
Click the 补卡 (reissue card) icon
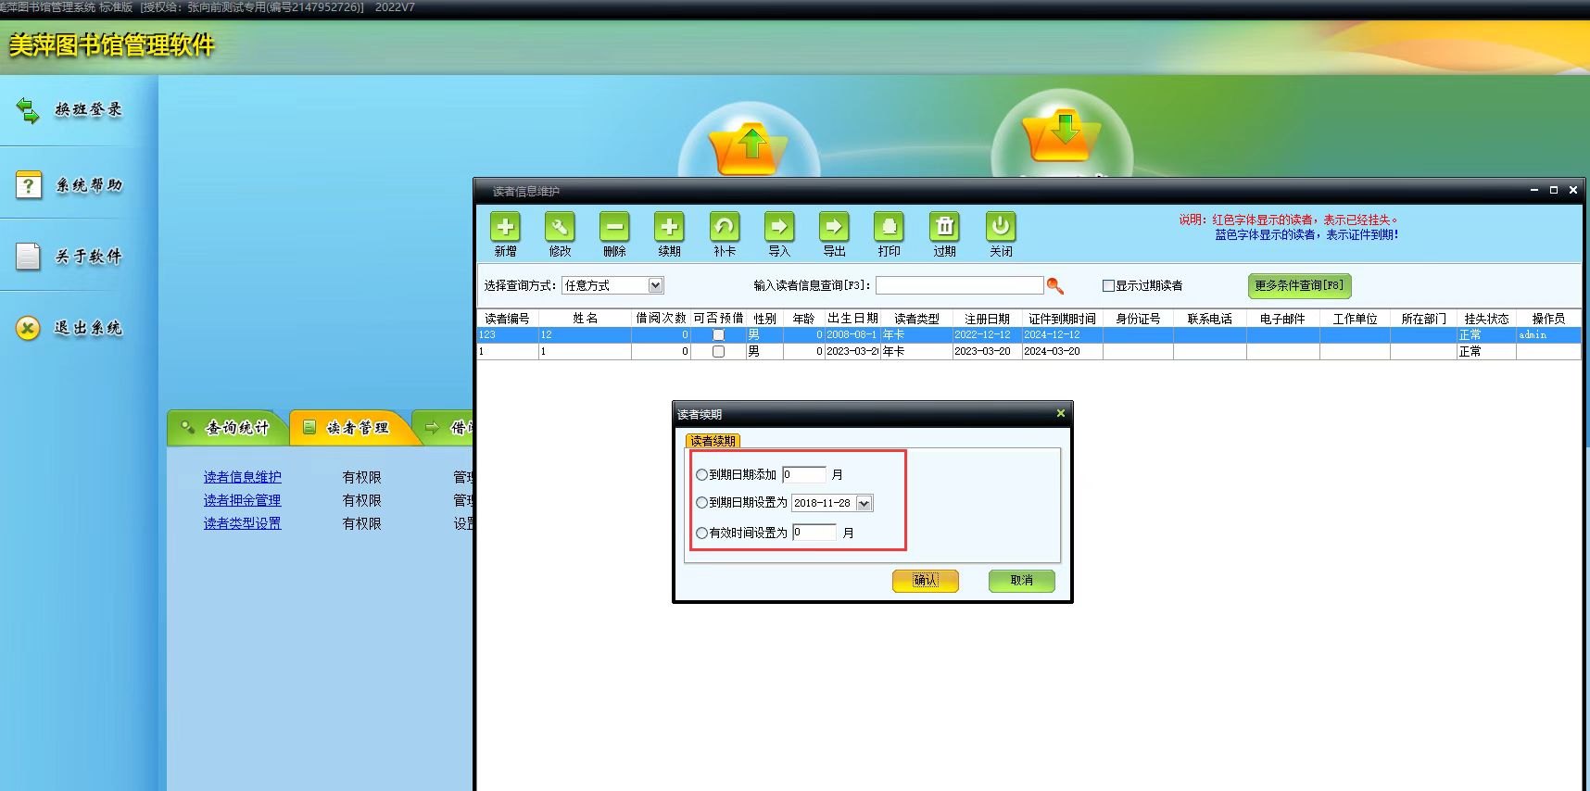[x=724, y=228]
